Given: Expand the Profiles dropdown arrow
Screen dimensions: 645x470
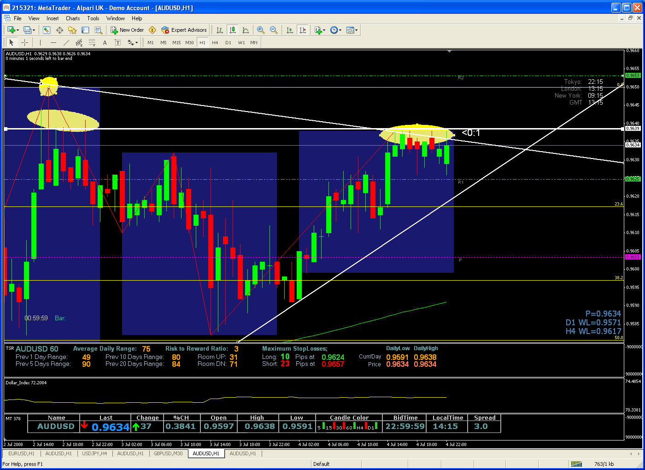Looking at the screenshot, I should coord(34,30).
